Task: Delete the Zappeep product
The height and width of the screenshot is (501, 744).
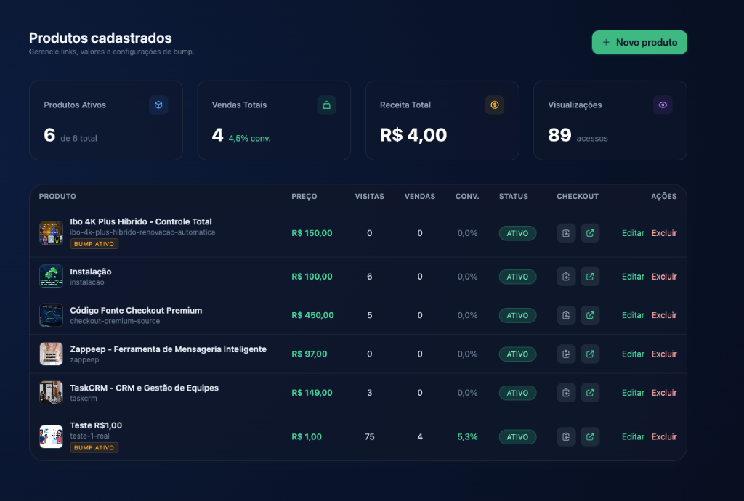Action: (x=664, y=354)
